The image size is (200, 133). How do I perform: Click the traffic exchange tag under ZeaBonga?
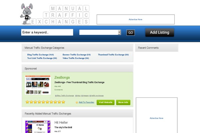(97, 95)
